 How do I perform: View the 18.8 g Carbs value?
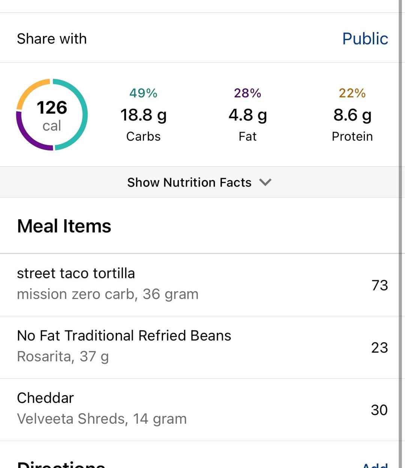(143, 115)
